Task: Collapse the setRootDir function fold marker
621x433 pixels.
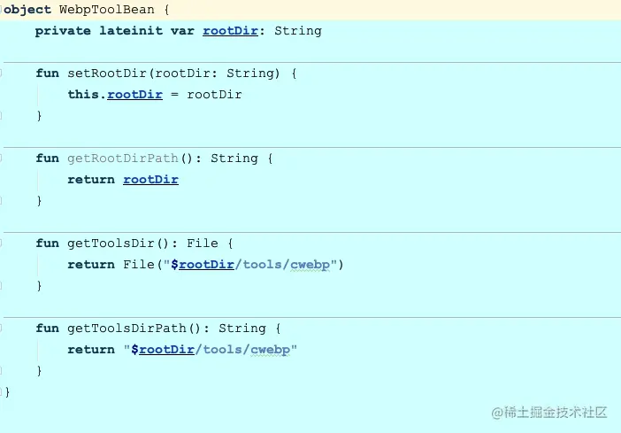Action: (x=1, y=73)
